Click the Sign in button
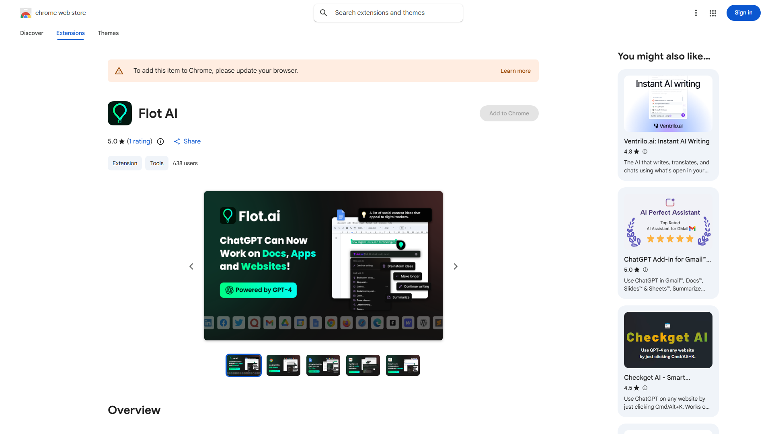 (x=743, y=12)
